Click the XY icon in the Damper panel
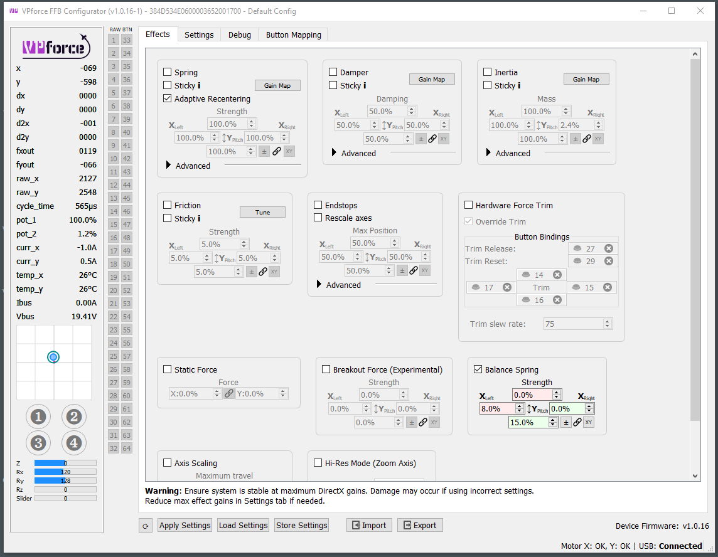The width and height of the screenshot is (718, 557). 443,139
